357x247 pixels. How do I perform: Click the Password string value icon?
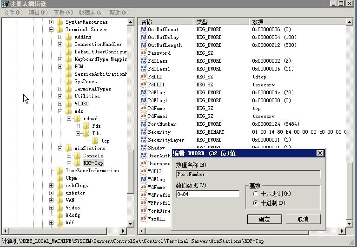[144, 53]
